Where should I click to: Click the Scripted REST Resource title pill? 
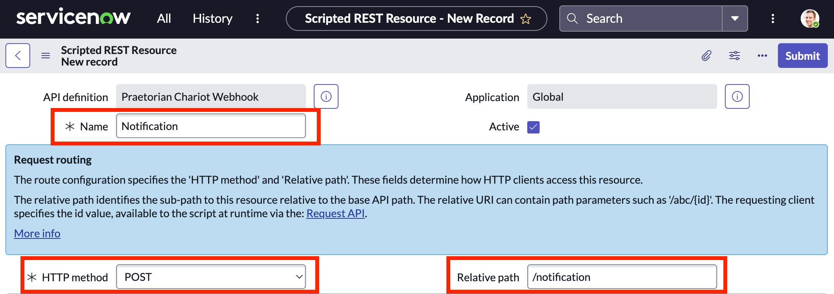(x=416, y=19)
